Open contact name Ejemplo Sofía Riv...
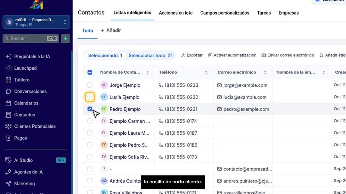Viewport: 346px width, 194px height. [130, 157]
